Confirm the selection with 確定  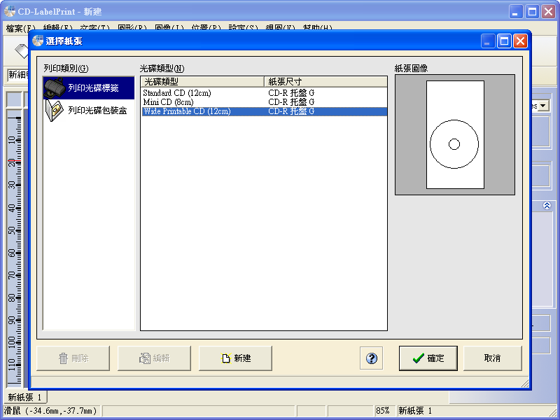click(428, 358)
